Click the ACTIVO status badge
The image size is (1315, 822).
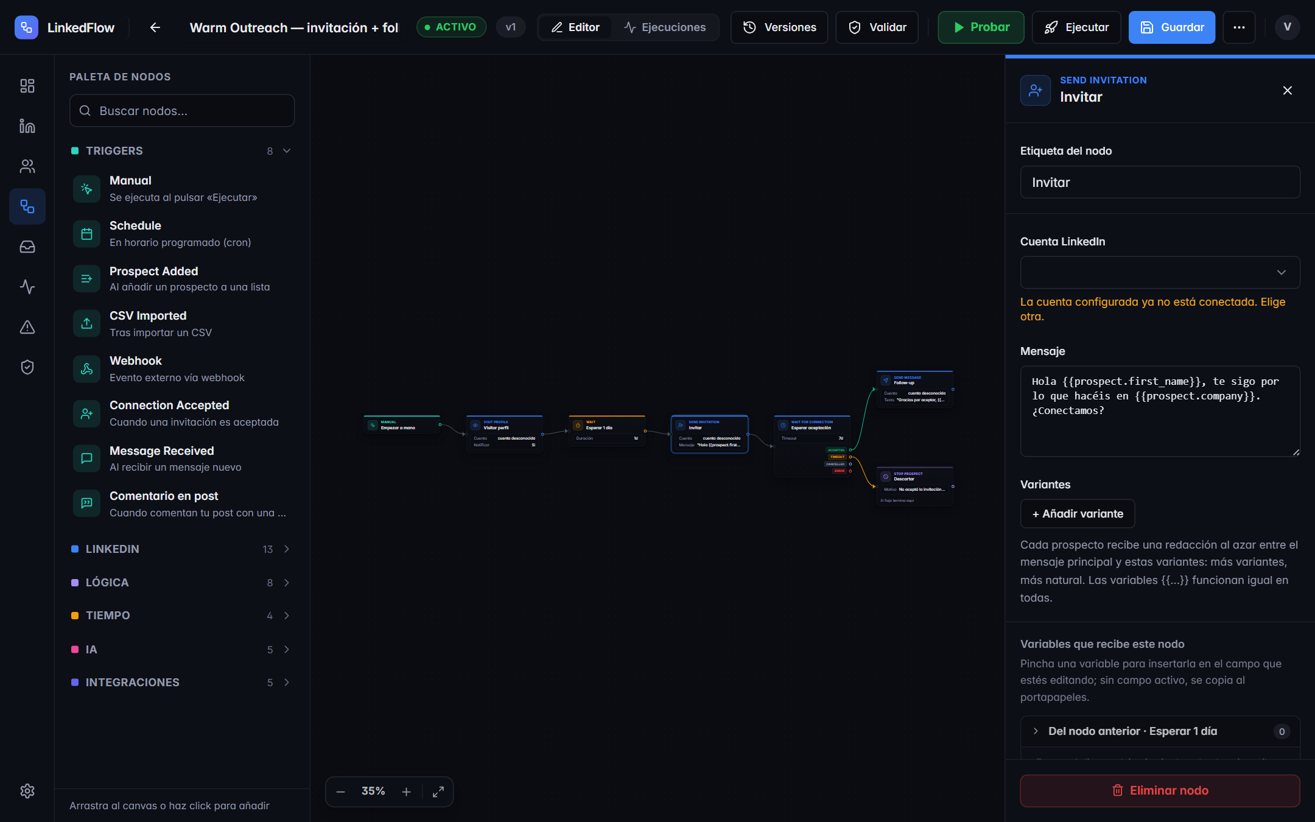tap(451, 27)
